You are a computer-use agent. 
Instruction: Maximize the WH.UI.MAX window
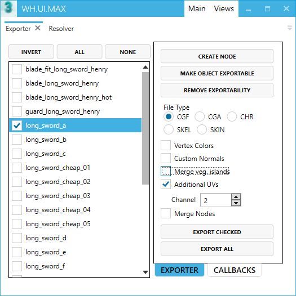click(267, 8)
